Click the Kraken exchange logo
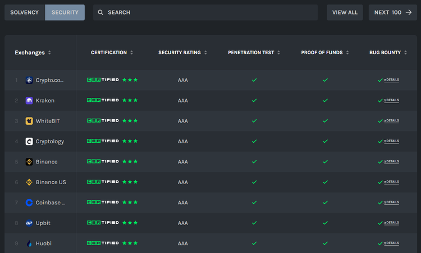This screenshot has height=253, width=421. click(x=29, y=100)
